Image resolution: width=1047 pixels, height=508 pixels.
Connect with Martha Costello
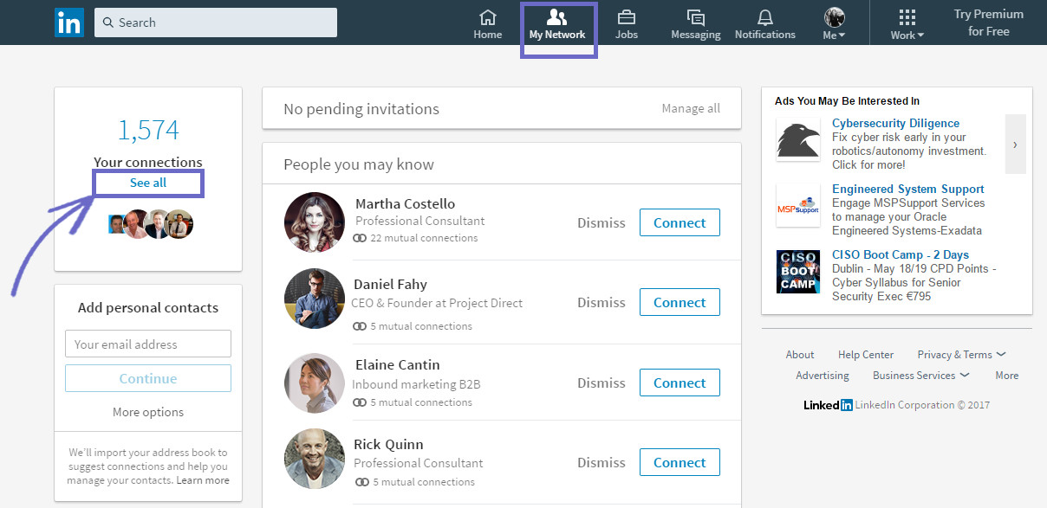pos(680,223)
